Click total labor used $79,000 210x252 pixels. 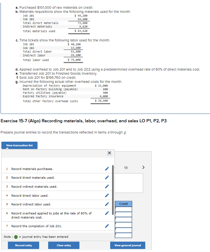pyautogui.click(x=74, y=60)
